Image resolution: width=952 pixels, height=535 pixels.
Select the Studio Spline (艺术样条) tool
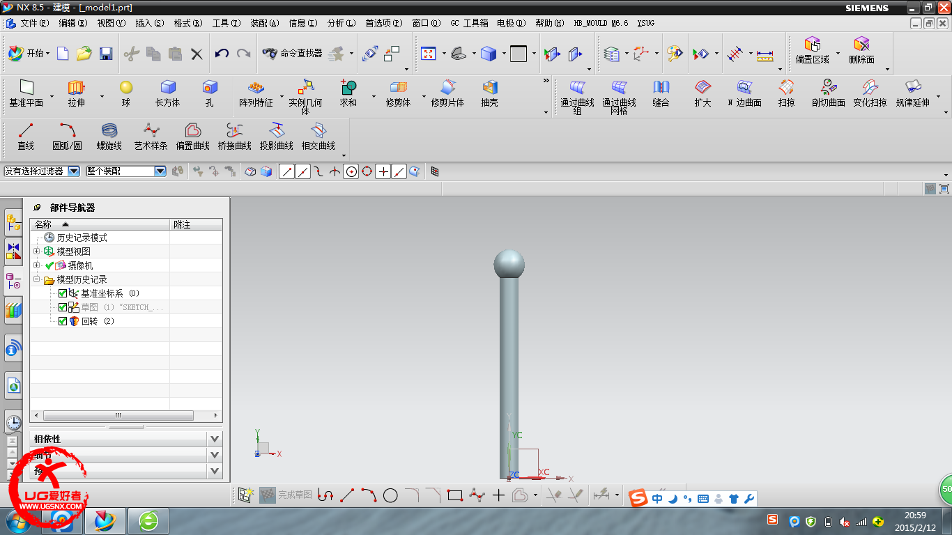coord(151,137)
